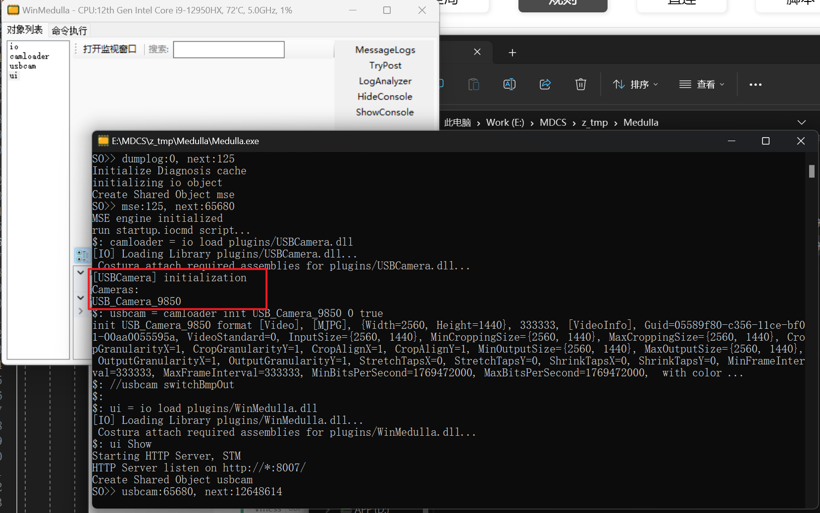
Task: Add a new Explorer tab with plus
Action: (512, 52)
